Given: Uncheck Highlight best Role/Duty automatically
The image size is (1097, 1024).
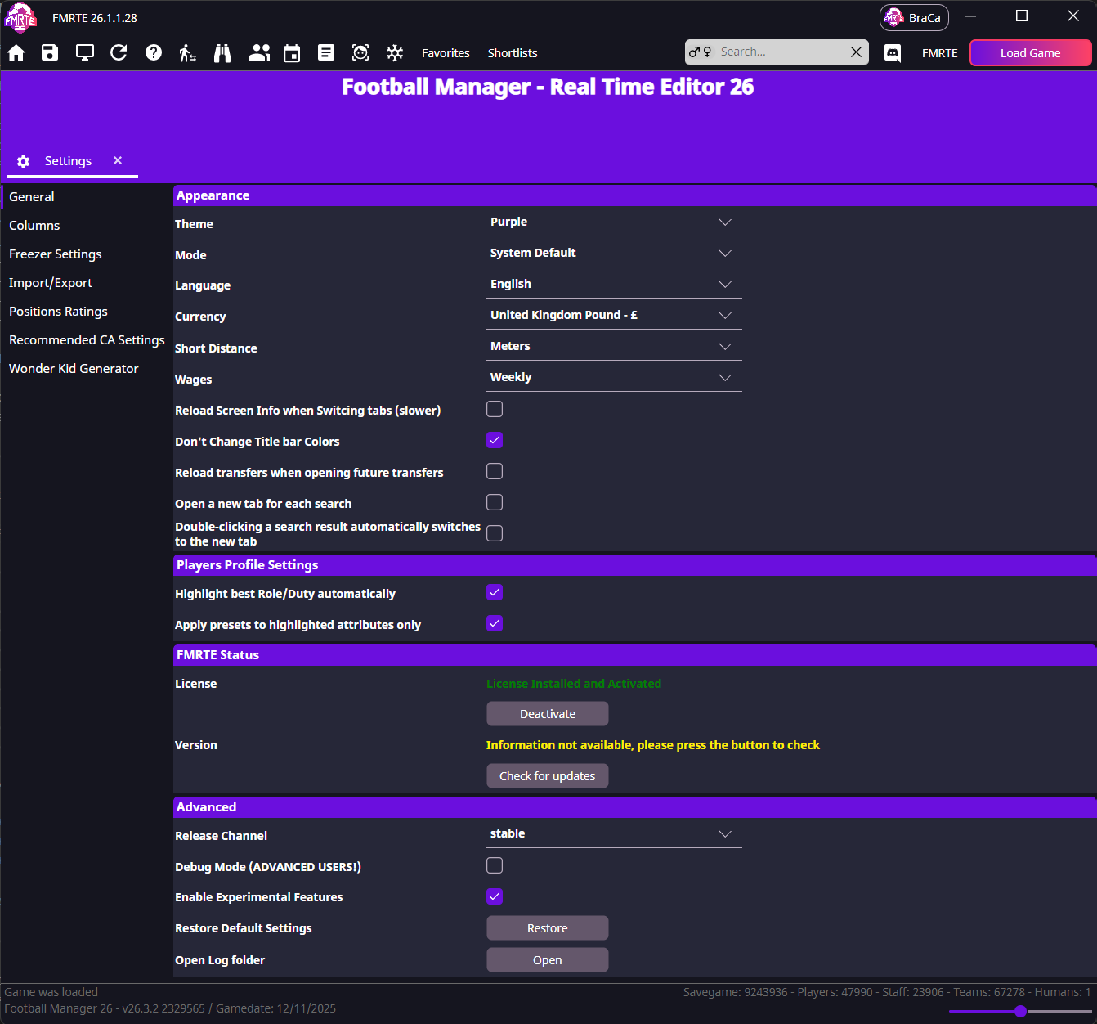Looking at the screenshot, I should click(x=495, y=592).
